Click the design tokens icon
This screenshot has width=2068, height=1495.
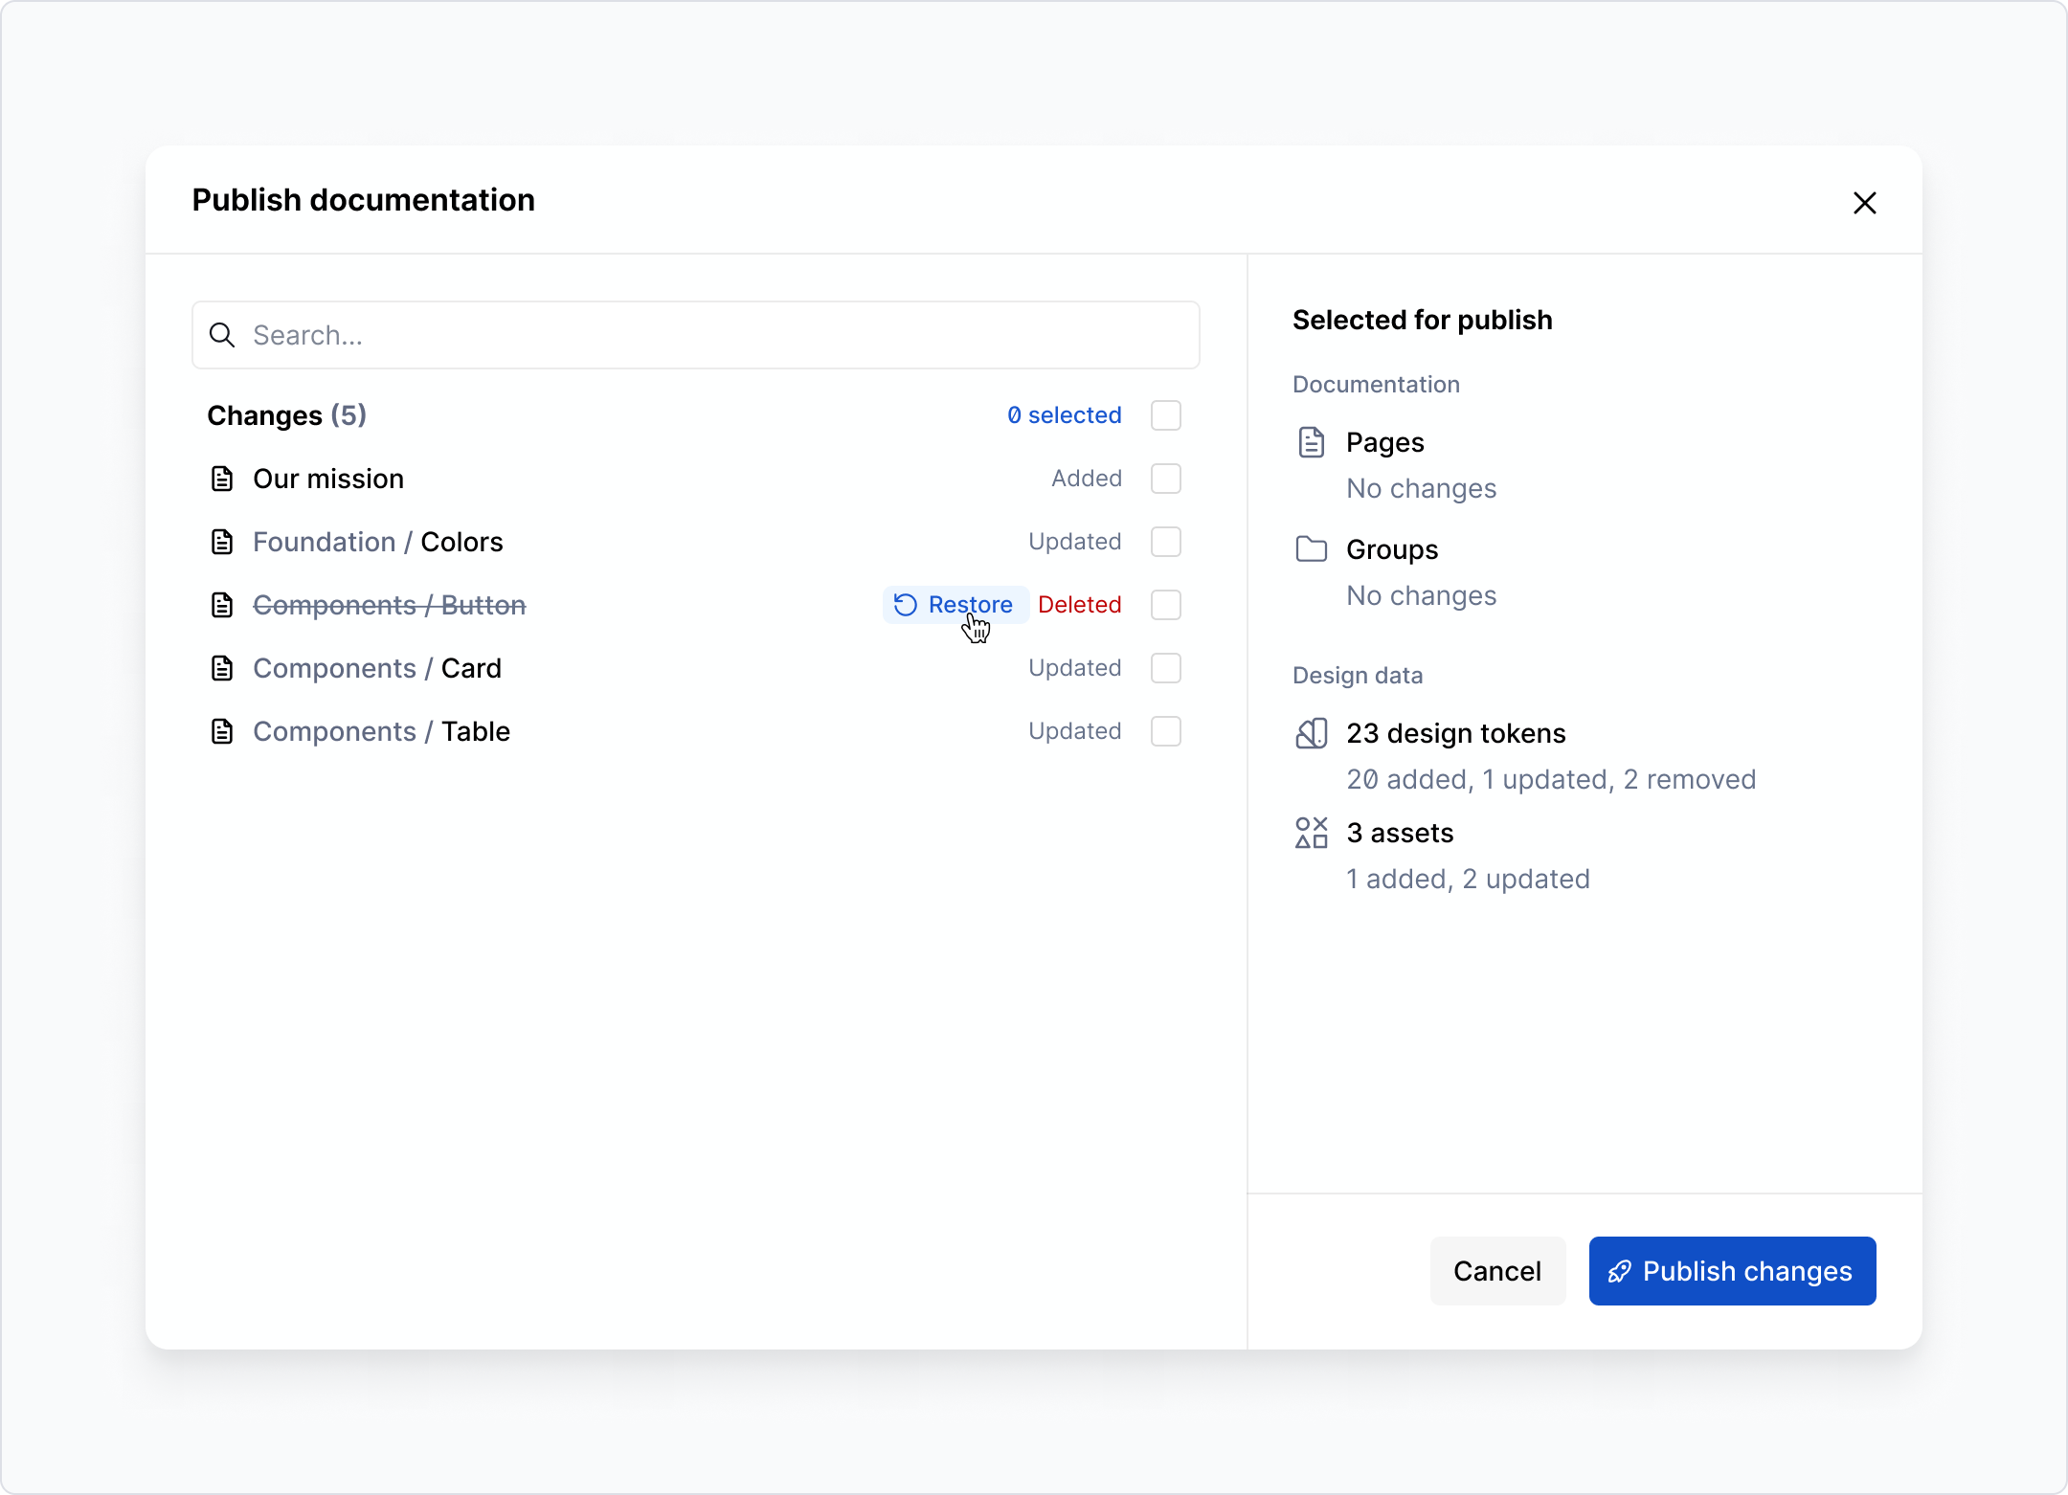point(1312,732)
